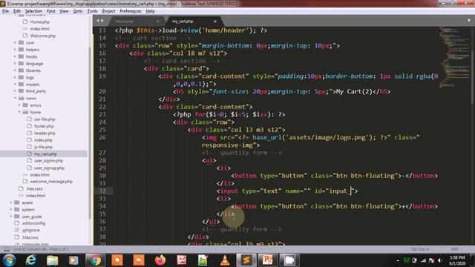Open the tab list dropdown arrow
This screenshot has width=475, height=267.
click(468, 21)
